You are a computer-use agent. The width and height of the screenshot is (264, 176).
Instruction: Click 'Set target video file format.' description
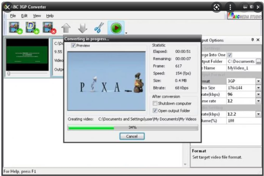217,157
